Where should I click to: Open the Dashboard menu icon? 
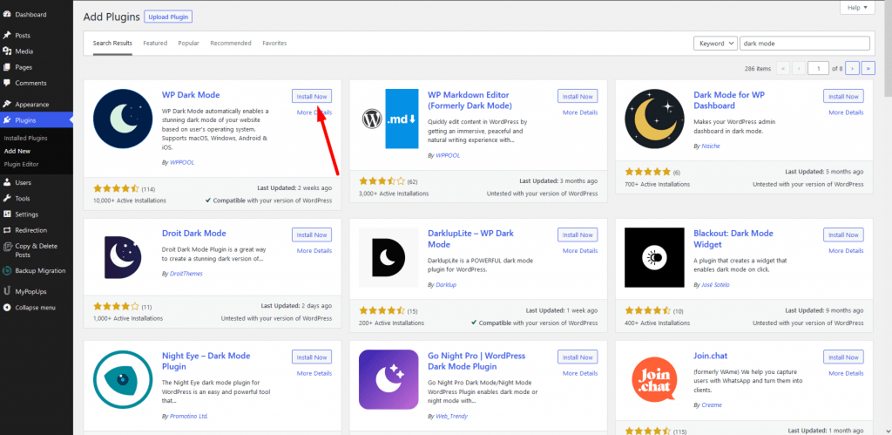(x=7, y=14)
